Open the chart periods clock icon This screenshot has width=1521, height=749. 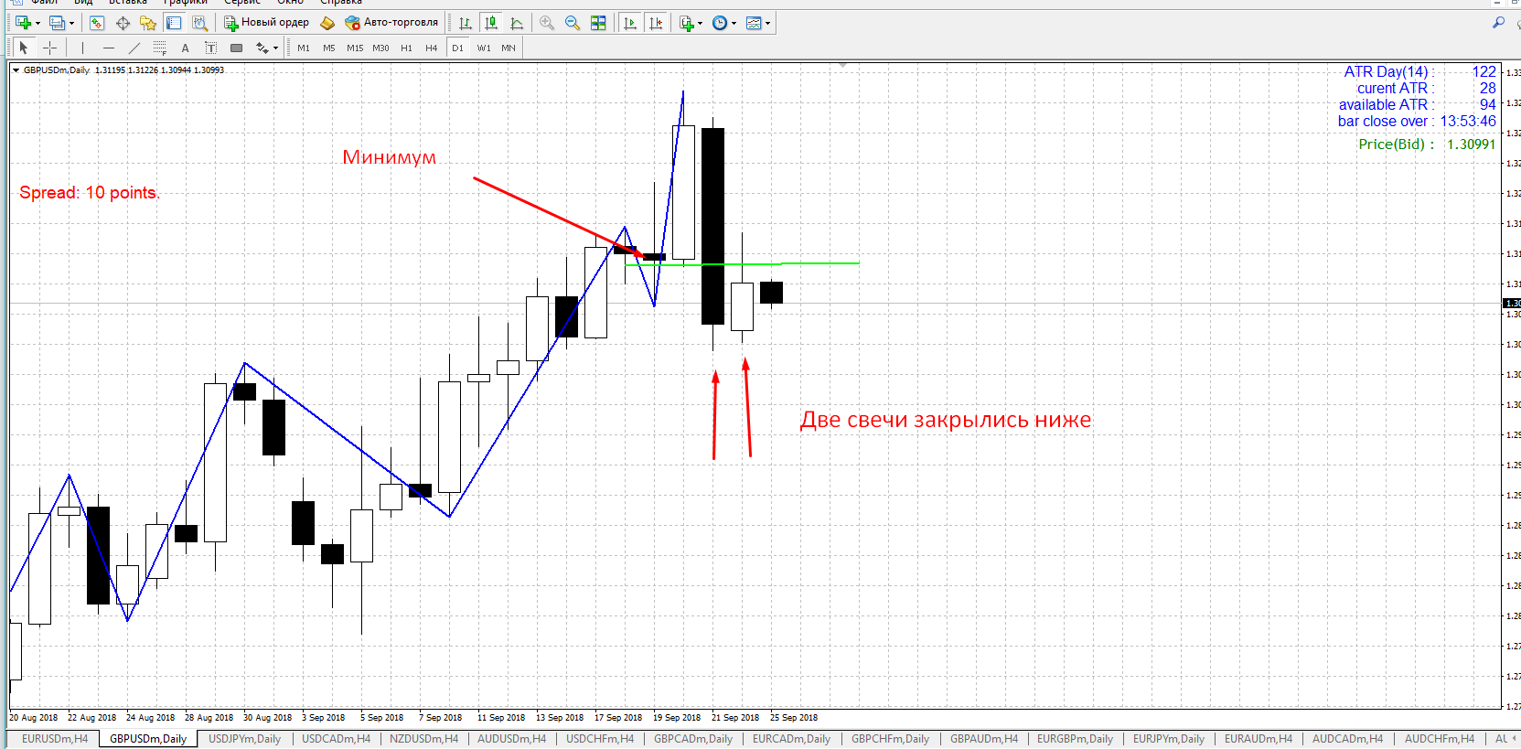(720, 23)
